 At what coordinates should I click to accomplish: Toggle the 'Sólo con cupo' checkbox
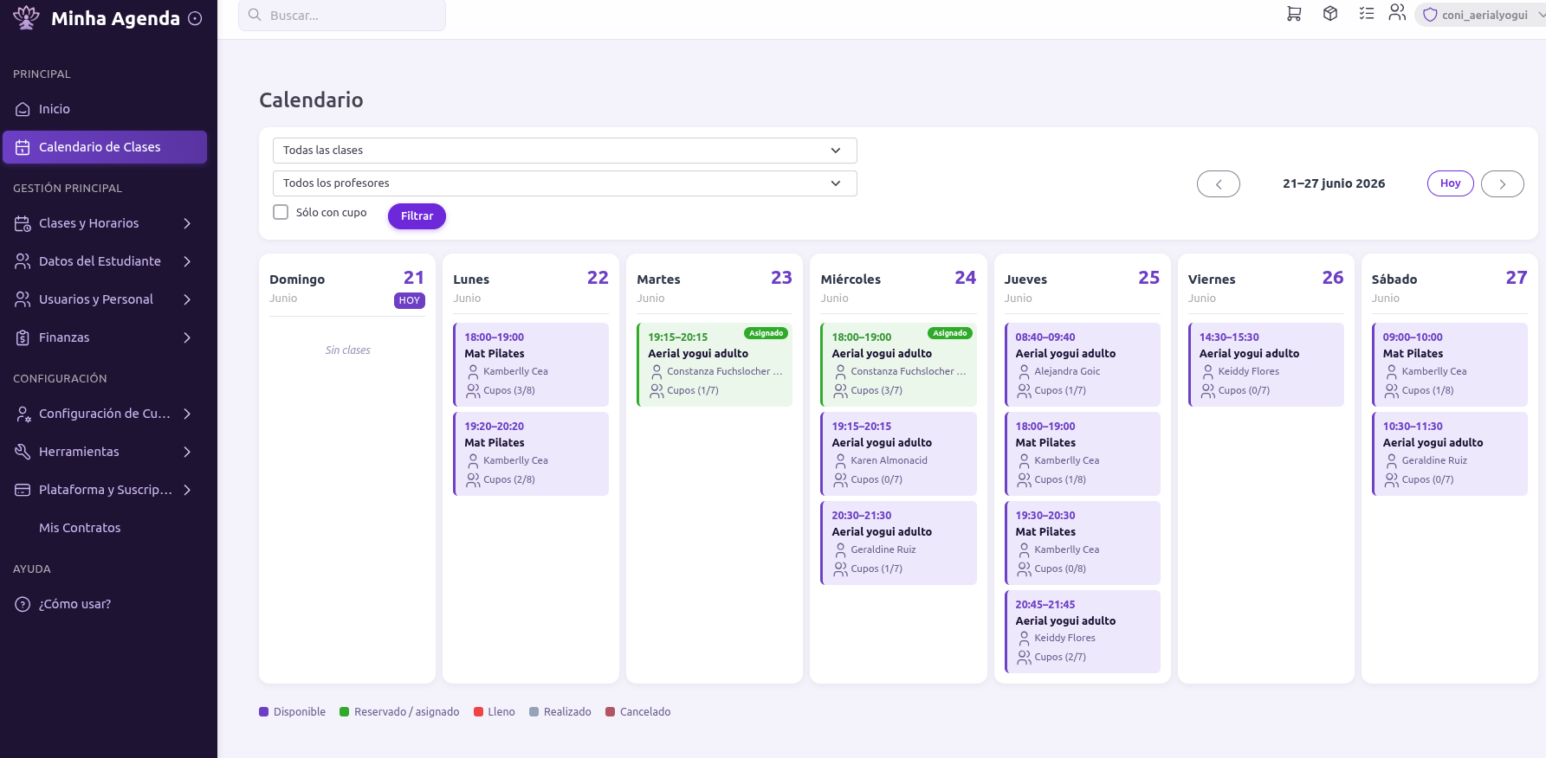tap(281, 212)
